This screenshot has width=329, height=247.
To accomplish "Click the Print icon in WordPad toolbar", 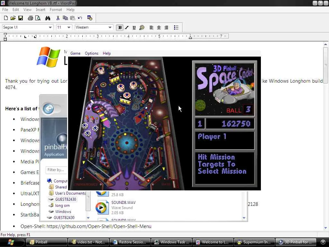I will 31,18.
